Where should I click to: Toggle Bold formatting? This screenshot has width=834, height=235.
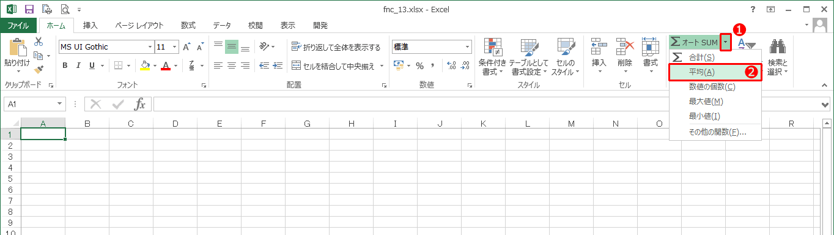pos(64,65)
